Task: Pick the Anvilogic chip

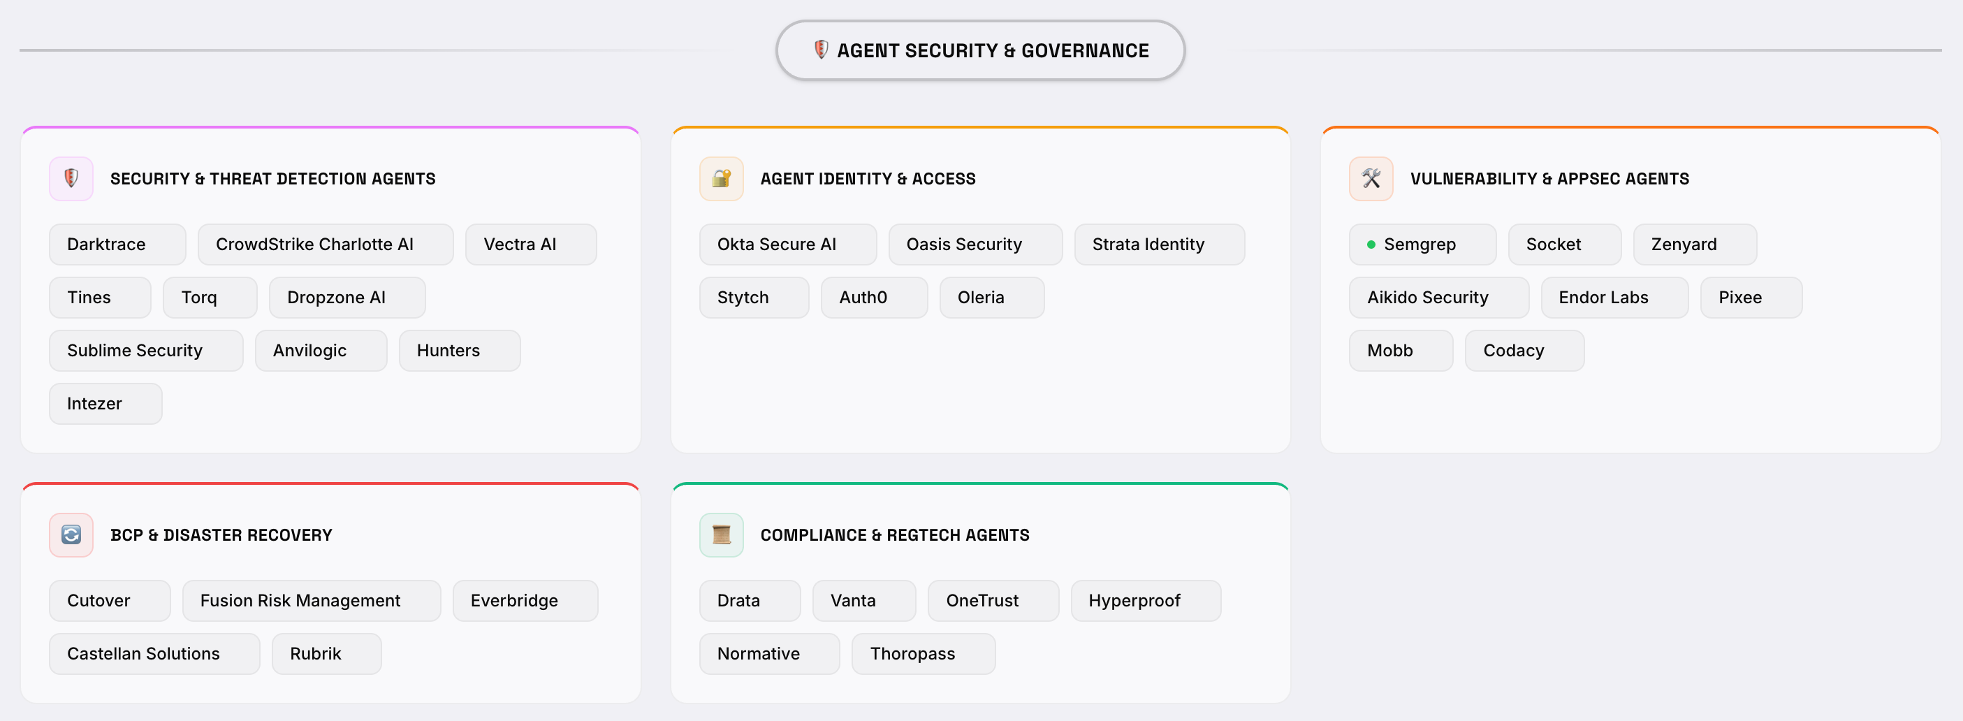Action: [321, 351]
